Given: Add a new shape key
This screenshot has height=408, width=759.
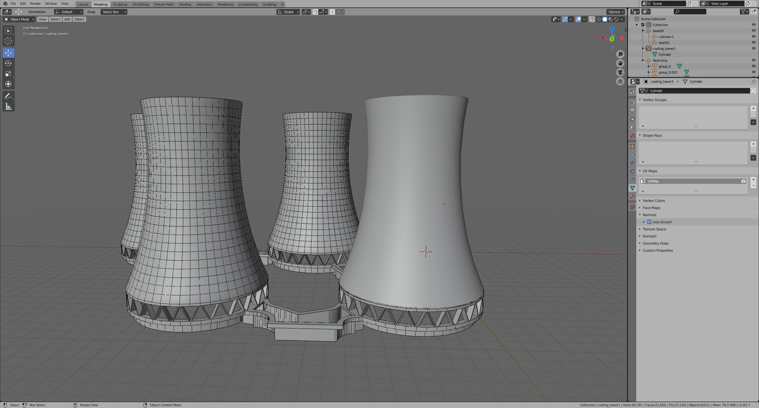Looking at the screenshot, I should (x=753, y=144).
